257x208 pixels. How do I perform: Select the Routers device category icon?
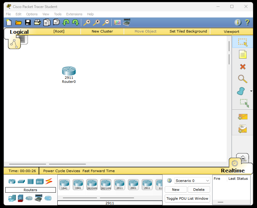(x=12, y=181)
